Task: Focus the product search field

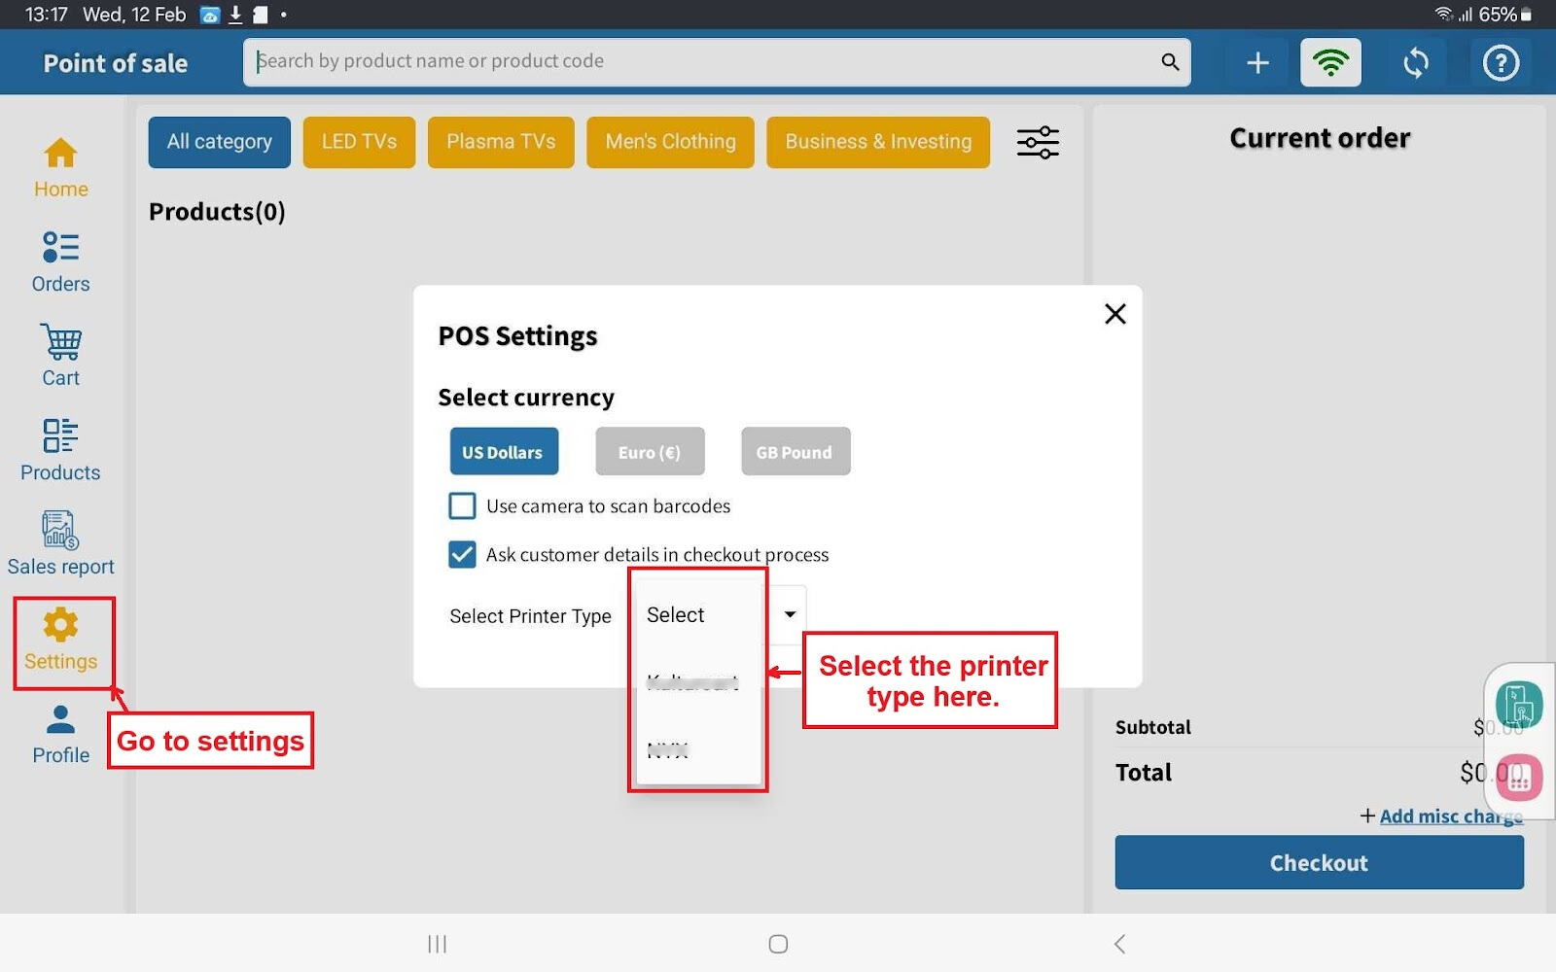Action: click(700, 61)
